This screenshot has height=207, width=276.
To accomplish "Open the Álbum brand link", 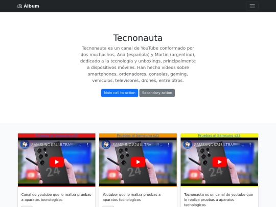I will click(x=28, y=6).
